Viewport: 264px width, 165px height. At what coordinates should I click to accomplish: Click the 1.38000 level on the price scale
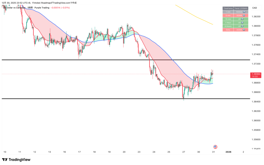click(x=255, y=26)
